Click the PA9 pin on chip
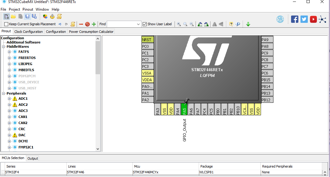The width and height of the screenshot is (330, 177). [267, 40]
